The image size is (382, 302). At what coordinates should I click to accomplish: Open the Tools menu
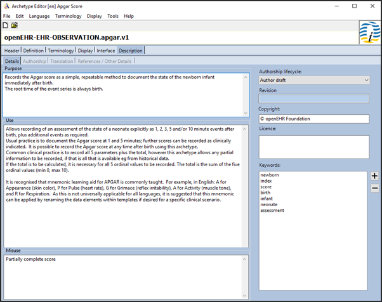(x=113, y=16)
